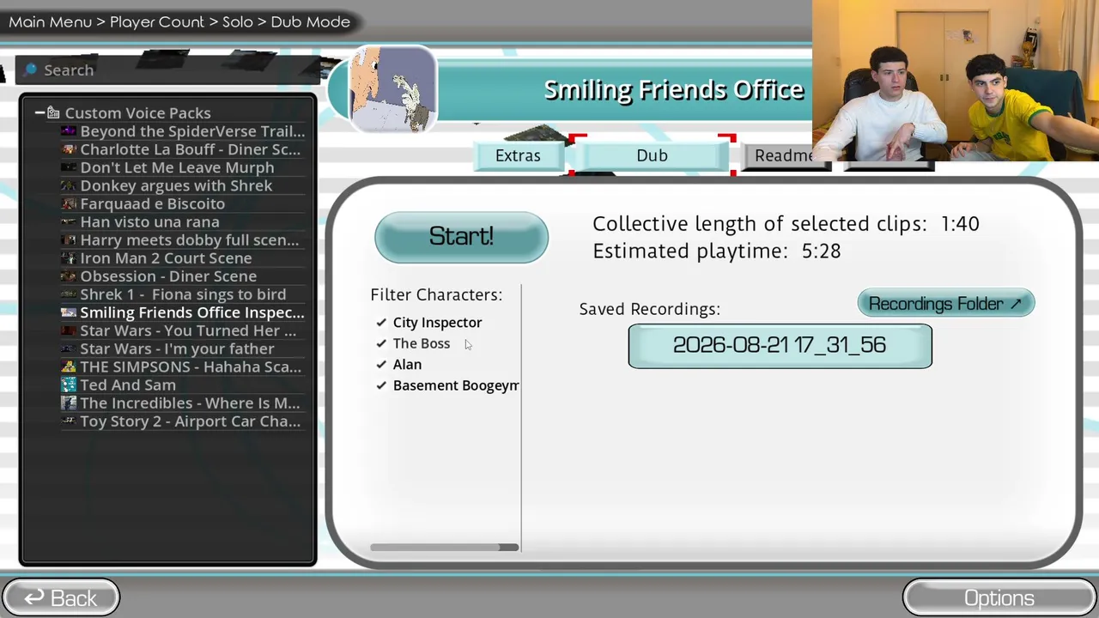Click the Collective length of selected clips text
The image size is (1099, 618).
(786, 223)
